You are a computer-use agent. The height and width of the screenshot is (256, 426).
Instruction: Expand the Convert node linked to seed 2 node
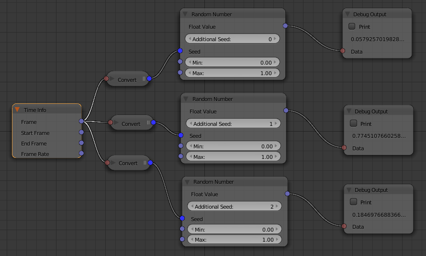point(113,163)
